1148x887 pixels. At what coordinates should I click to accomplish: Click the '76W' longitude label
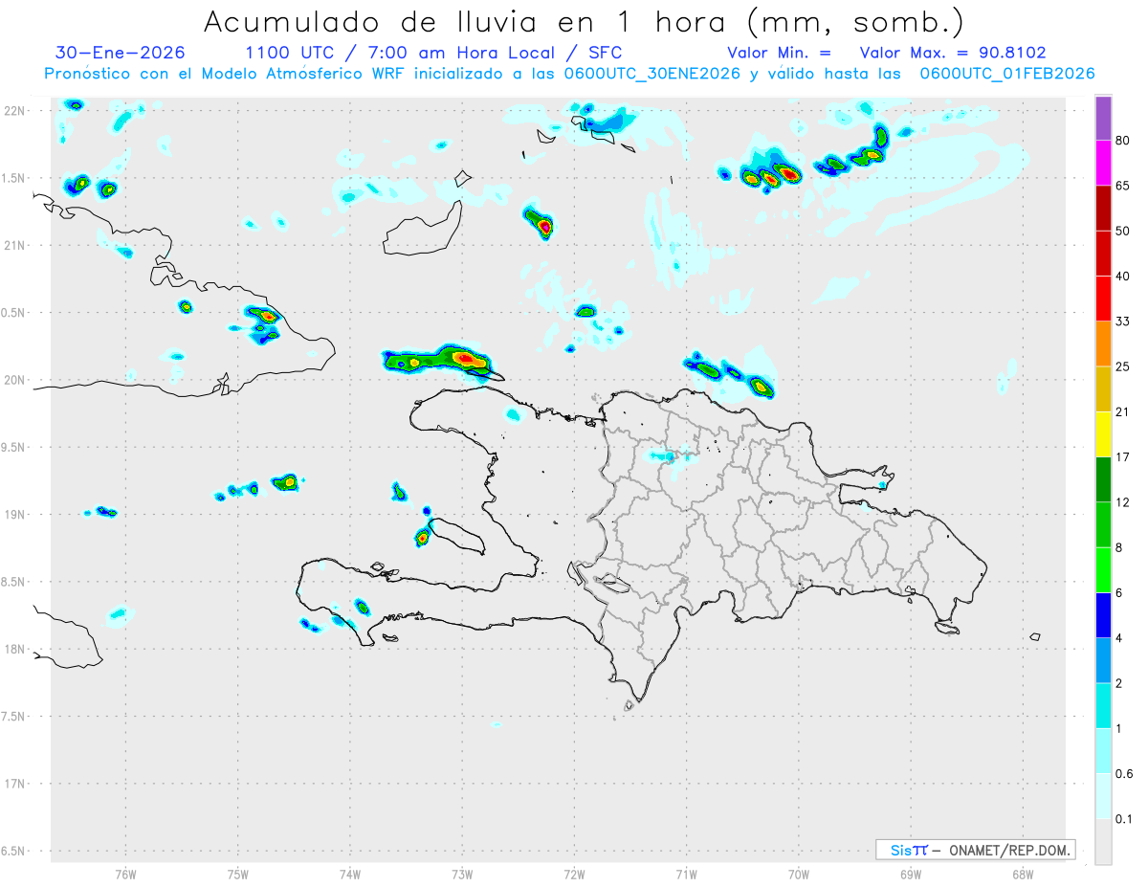tap(125, 874)
